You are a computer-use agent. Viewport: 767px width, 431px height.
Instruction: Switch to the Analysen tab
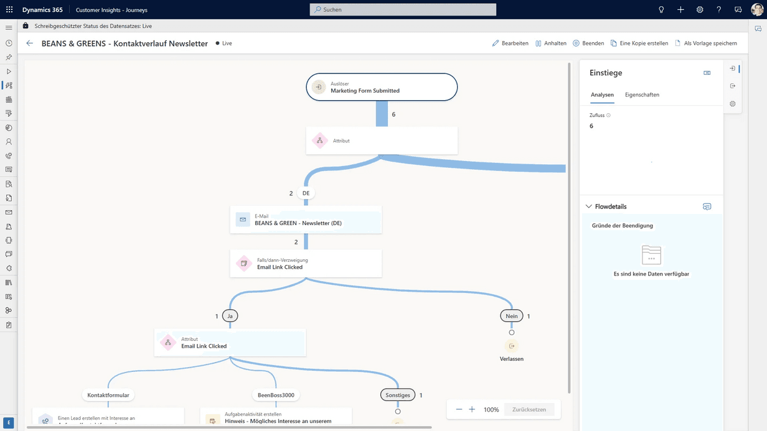pyautogui.click(x=602, y=95)
